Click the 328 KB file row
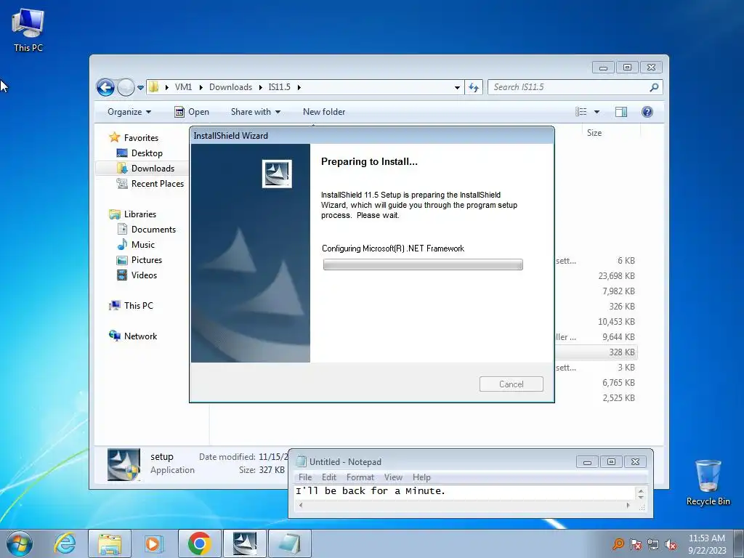744x558 pixels. pyautogui.click(x=596, y=352)
